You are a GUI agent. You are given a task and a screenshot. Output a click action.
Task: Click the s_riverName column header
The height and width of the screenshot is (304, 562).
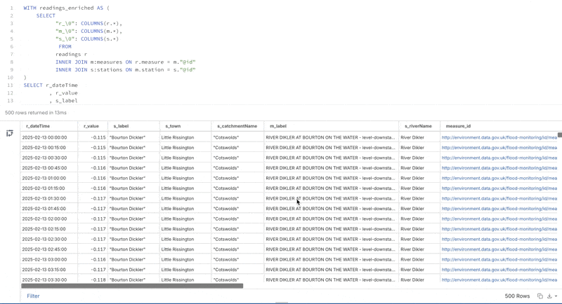(x=418, y=126)
